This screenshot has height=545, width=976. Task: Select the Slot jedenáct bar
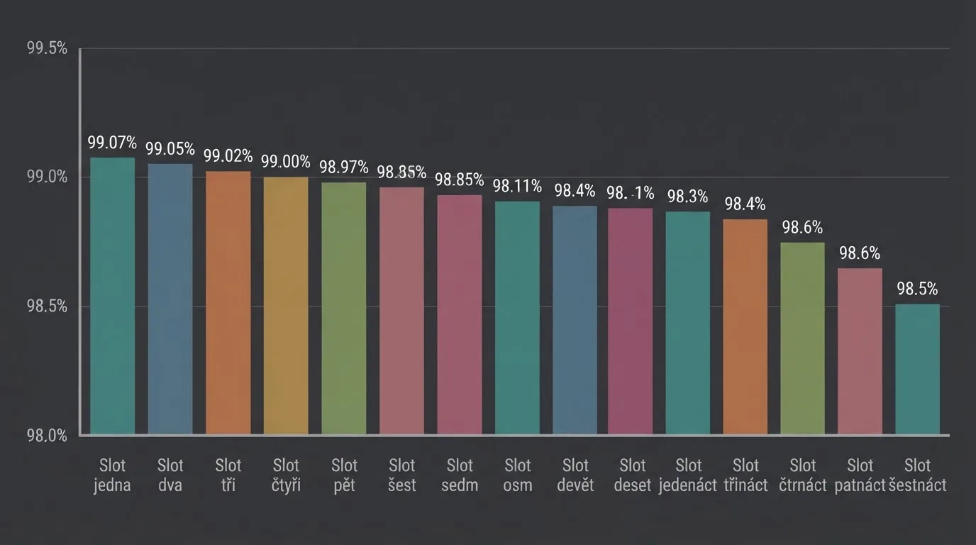click(688, 323)
